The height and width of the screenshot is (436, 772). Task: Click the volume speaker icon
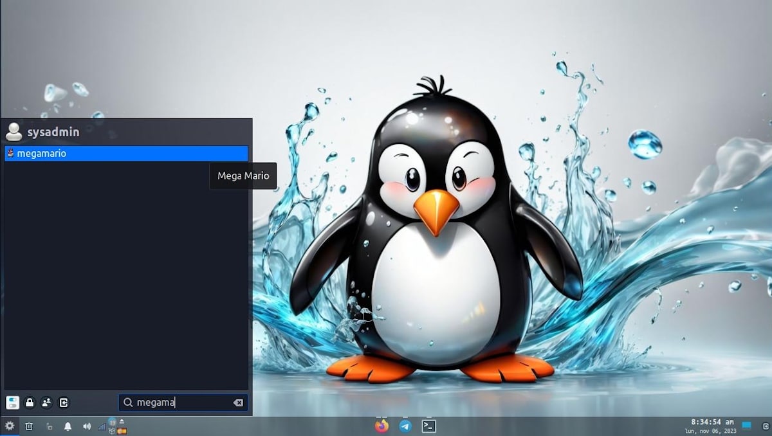click(87, 426)
